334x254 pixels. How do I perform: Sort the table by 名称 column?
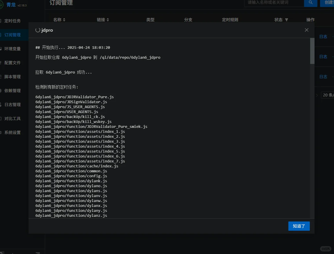coord(59,19)
